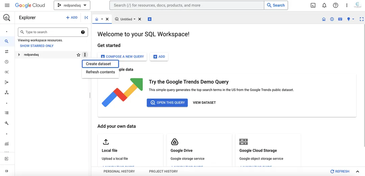Screen dimensions: 365x176
Task: Choose Create dataset from context menu
Action: point(100,64)
